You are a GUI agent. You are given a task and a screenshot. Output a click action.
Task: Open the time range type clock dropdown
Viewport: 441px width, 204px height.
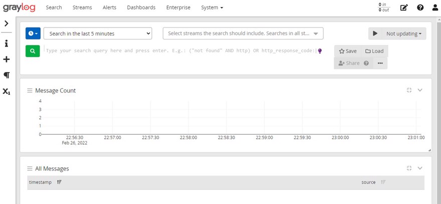[33, 33]
